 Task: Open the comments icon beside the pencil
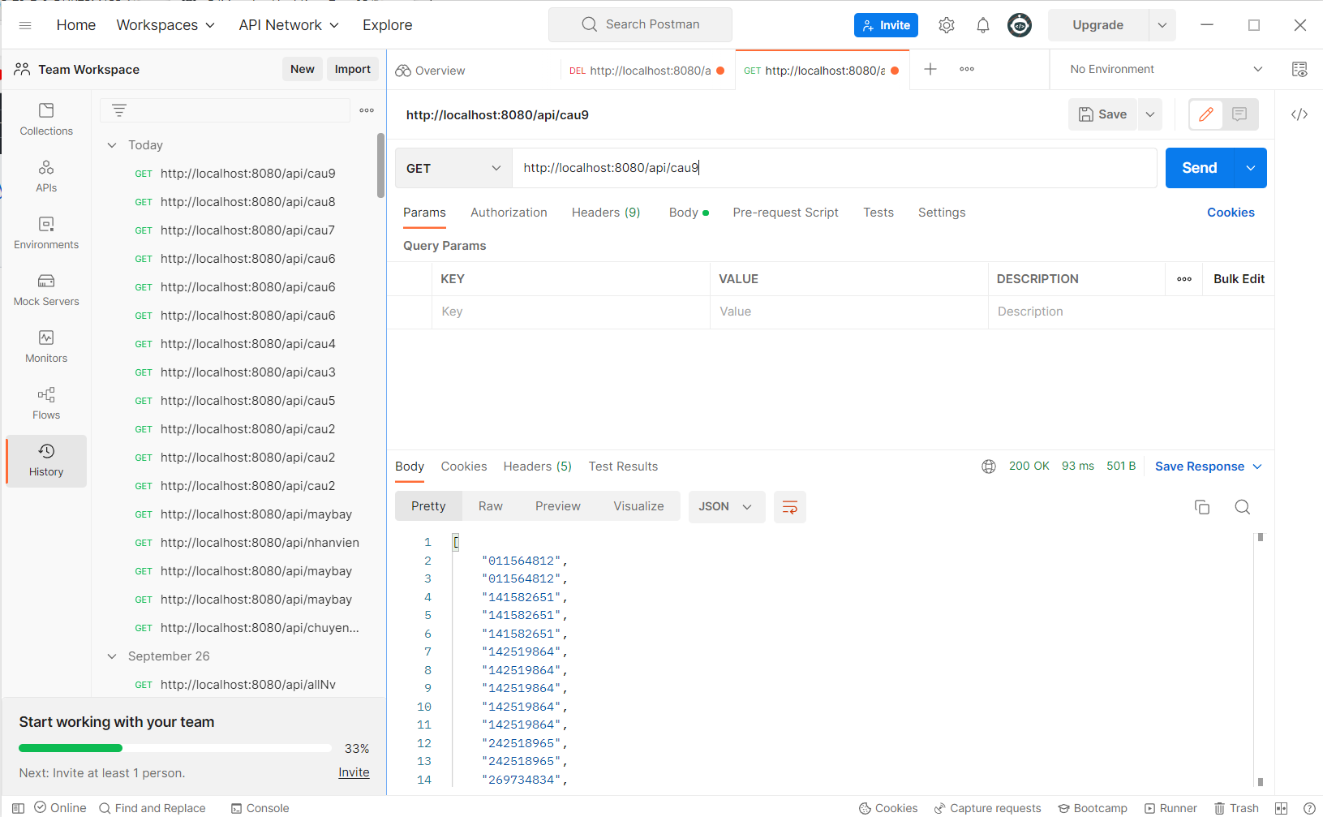pos(1239,114)
